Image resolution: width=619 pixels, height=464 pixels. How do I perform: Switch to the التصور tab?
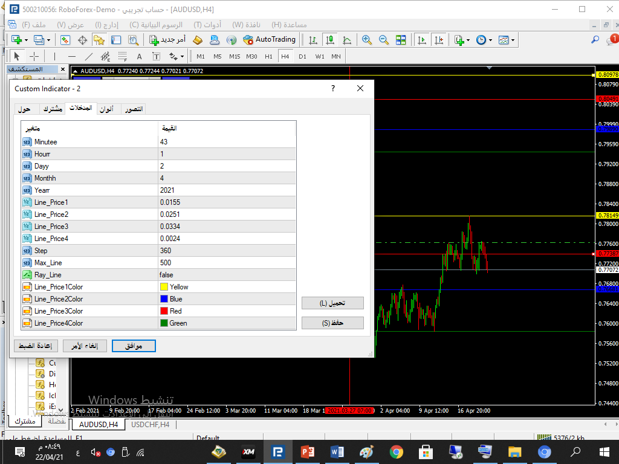tap(134, 109)
